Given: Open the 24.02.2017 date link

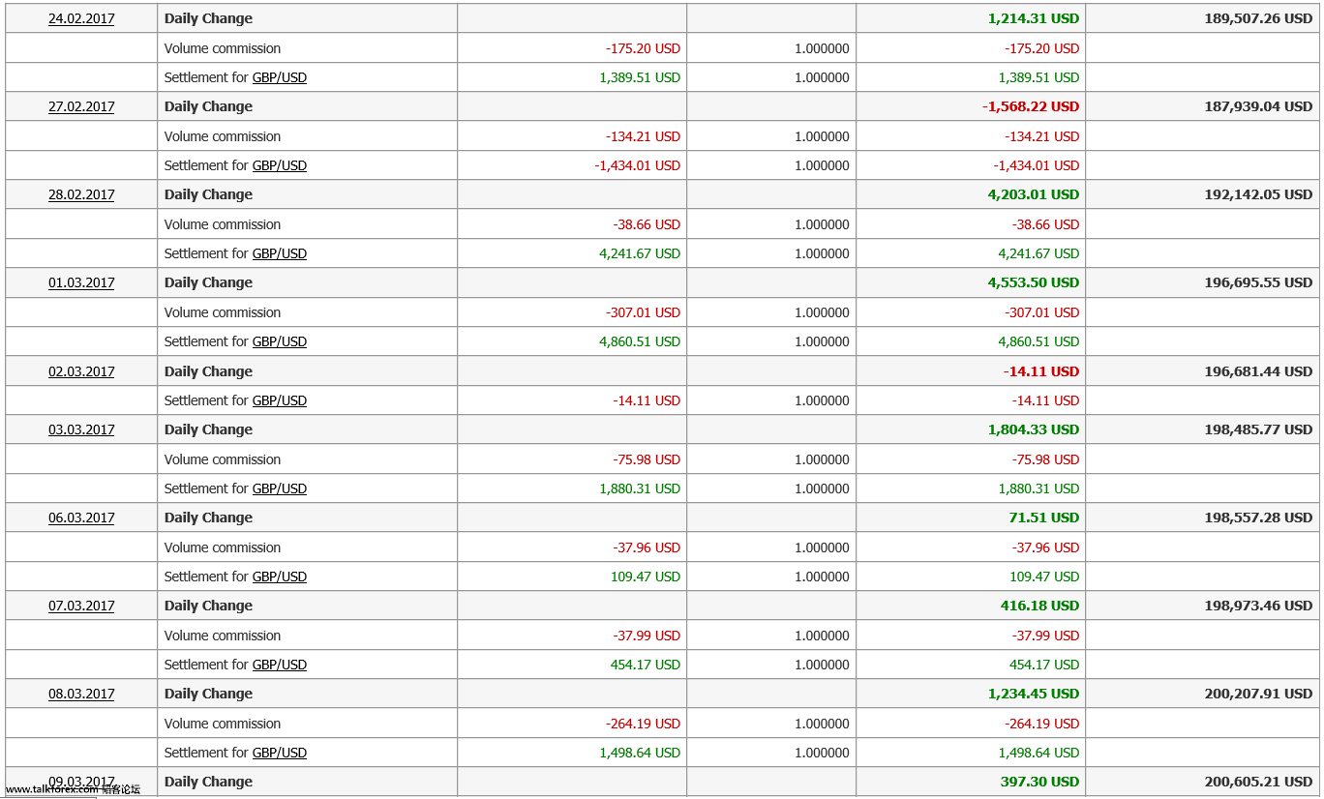Looking at the screenshot, I should [x=81, y=18].
